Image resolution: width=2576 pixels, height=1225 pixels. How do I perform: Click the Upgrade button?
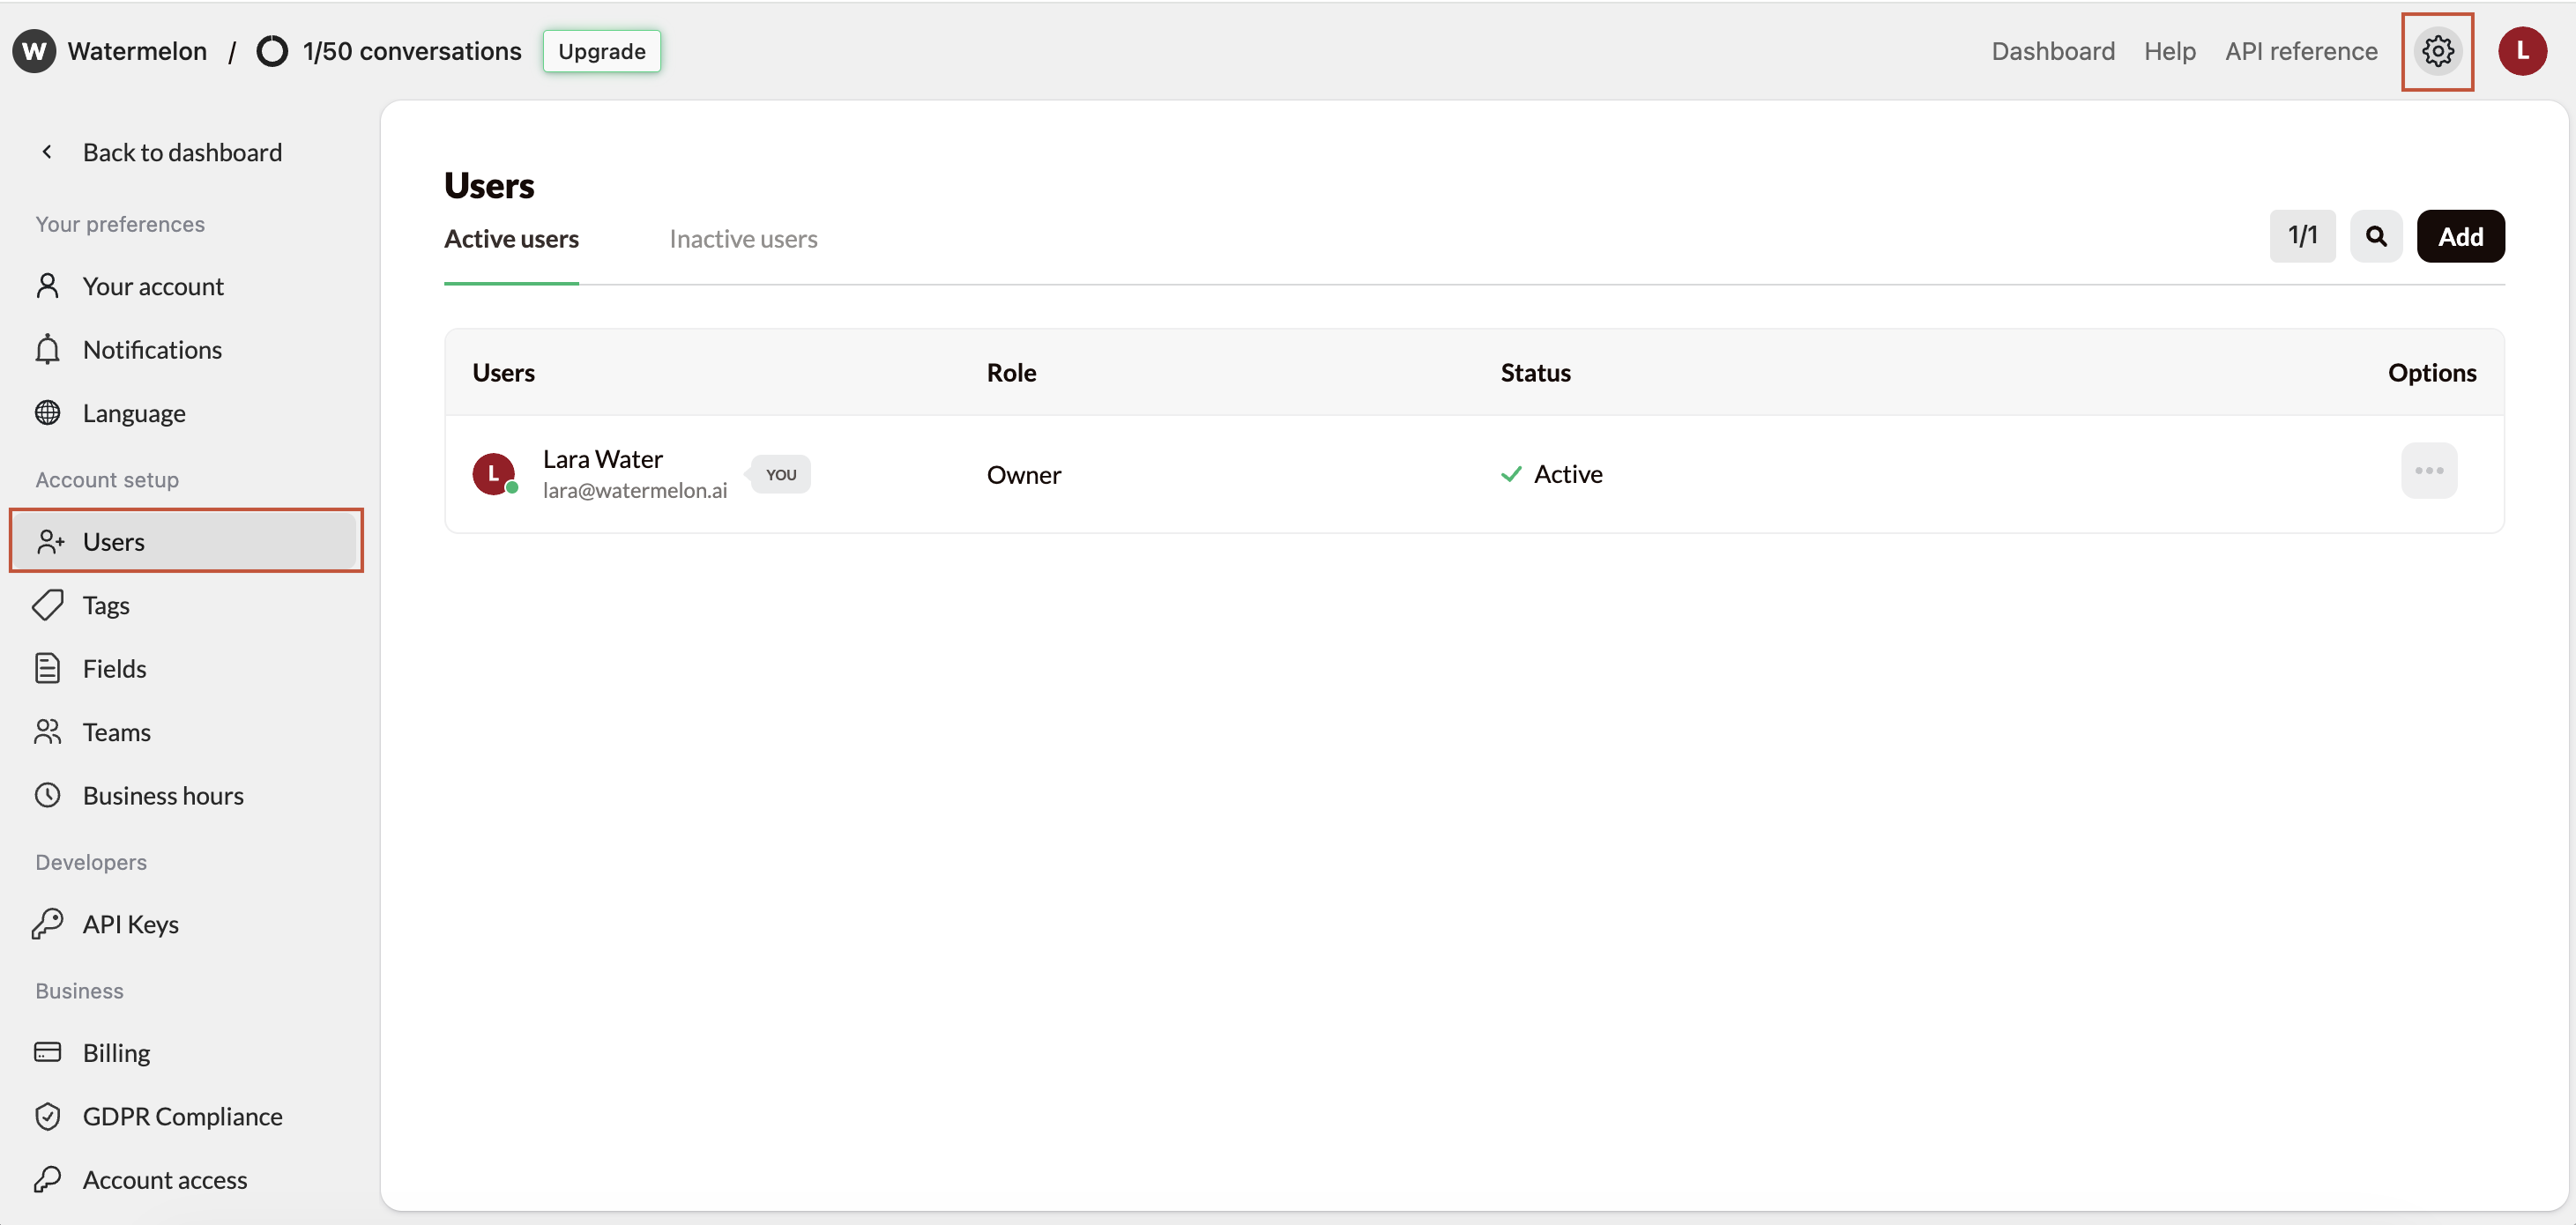point(601,51)
